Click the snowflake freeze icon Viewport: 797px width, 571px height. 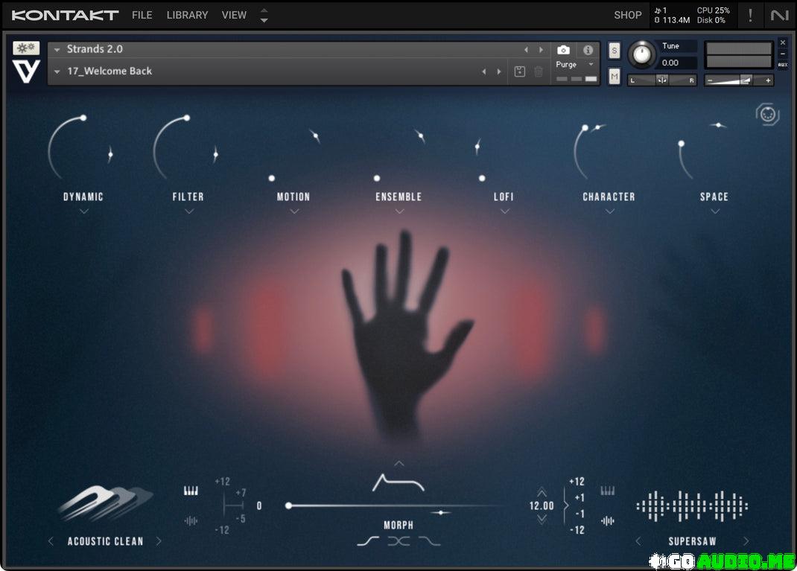click(26, 48)
